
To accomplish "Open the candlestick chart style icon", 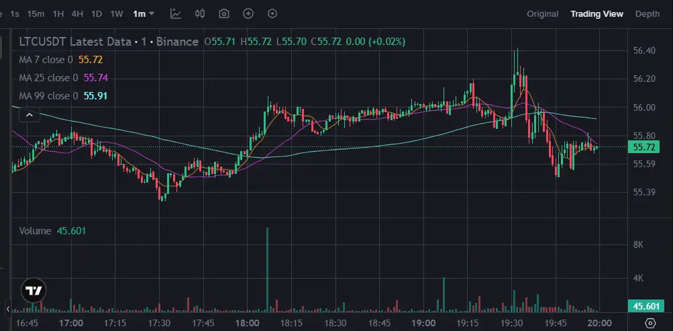I will point(199,13).
